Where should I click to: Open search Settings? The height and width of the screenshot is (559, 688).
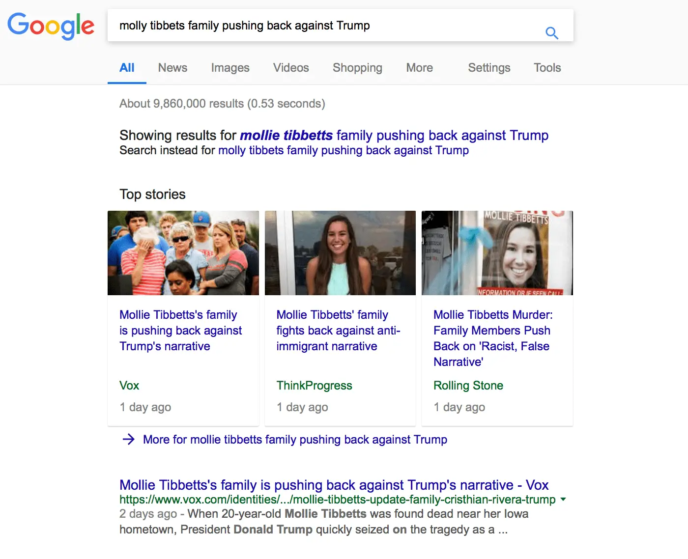pos(489,68)
